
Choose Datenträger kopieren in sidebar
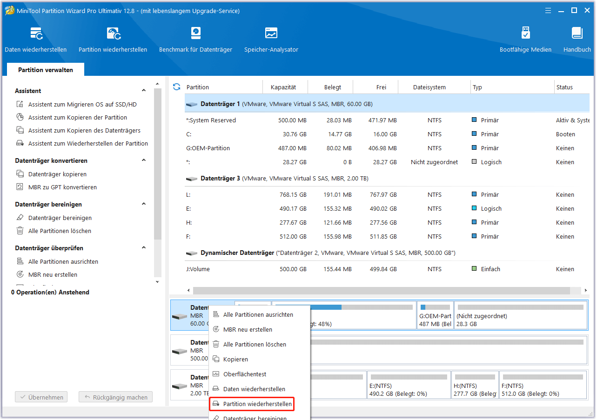[57, 174]
